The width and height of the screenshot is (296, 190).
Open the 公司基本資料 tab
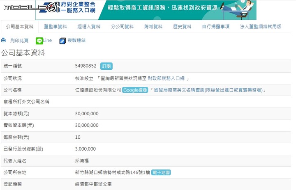tap(19, 27)
